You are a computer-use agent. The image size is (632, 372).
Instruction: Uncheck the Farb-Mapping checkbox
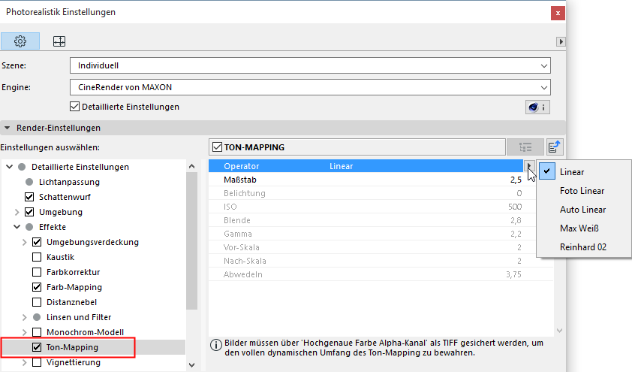click(x=37, y=287)
